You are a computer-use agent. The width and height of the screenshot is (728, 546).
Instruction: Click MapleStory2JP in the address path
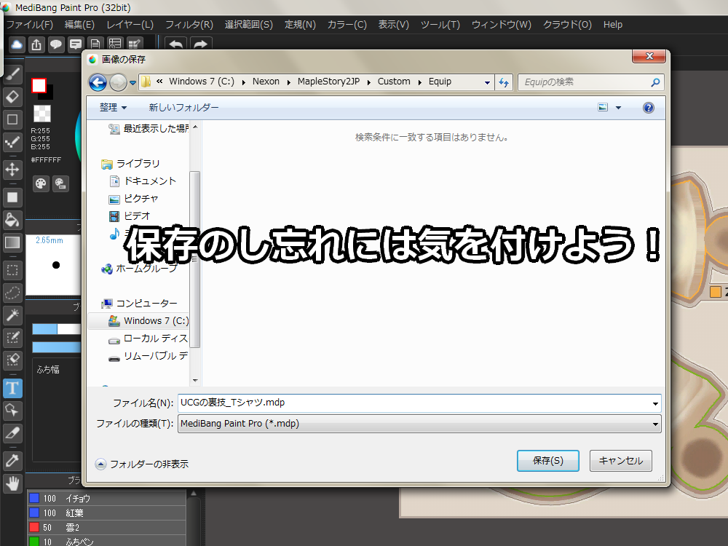click(x=329, y=82)
